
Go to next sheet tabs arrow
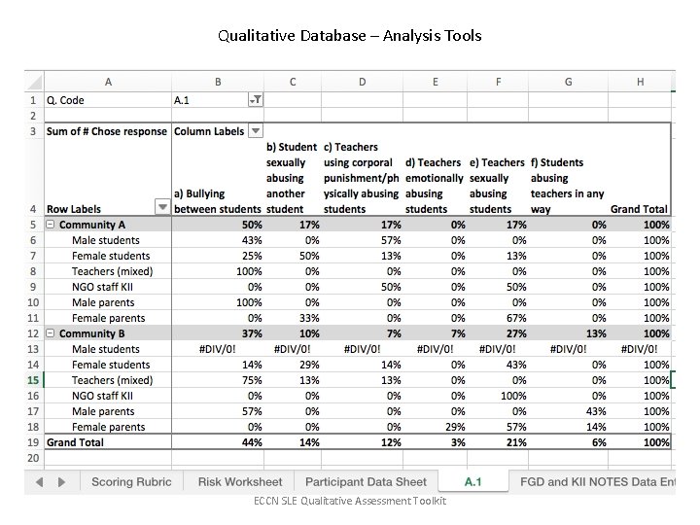pos(61,482)
